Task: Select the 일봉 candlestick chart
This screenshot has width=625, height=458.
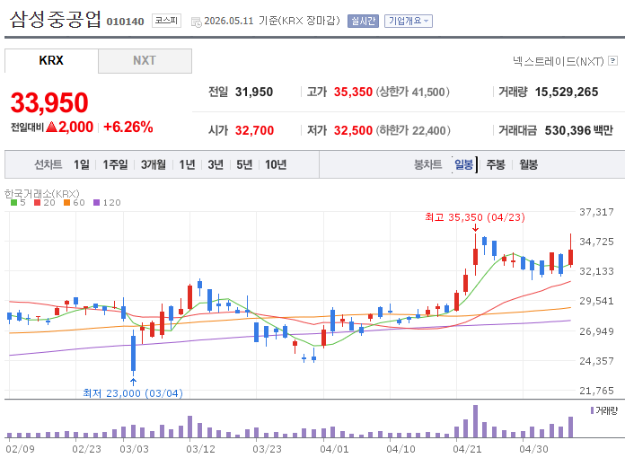Action: tap(464, 164)
